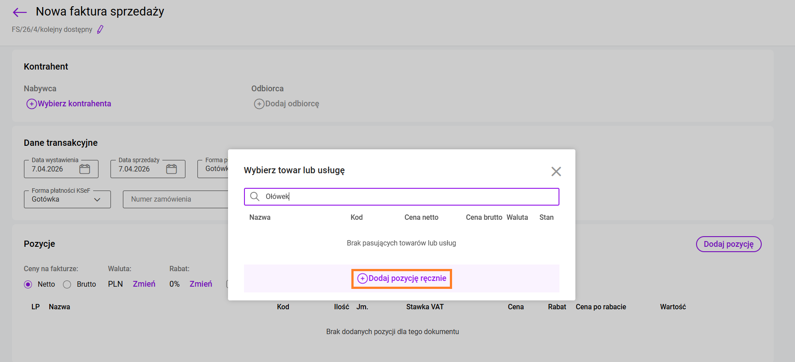Open the Data wystawienia calendar picker

click(85, 169)
